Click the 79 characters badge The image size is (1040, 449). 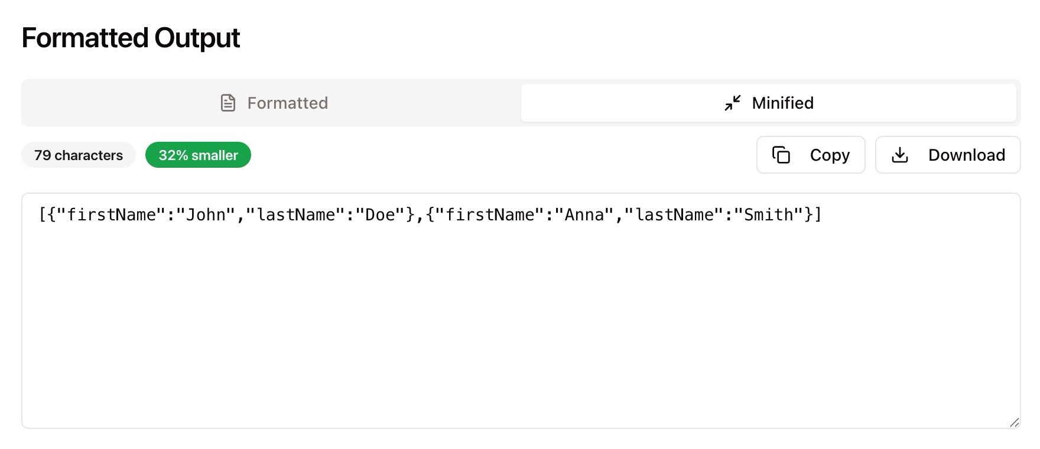78,155
